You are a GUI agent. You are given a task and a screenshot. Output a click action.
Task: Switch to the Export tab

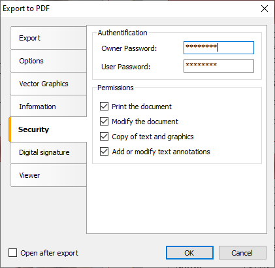click(x=48, y=38)
